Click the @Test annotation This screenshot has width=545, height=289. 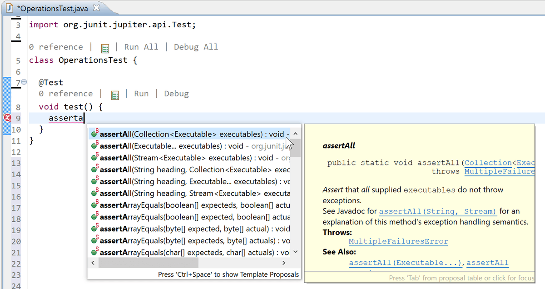[51, 82]
